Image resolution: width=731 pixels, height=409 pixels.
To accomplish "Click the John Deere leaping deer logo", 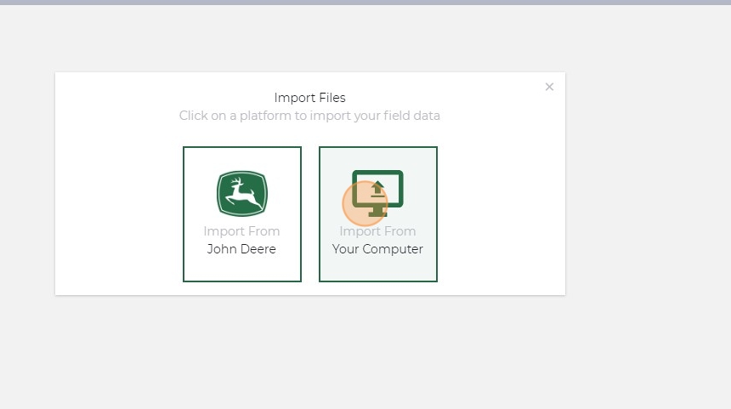I will pos(242,194).
